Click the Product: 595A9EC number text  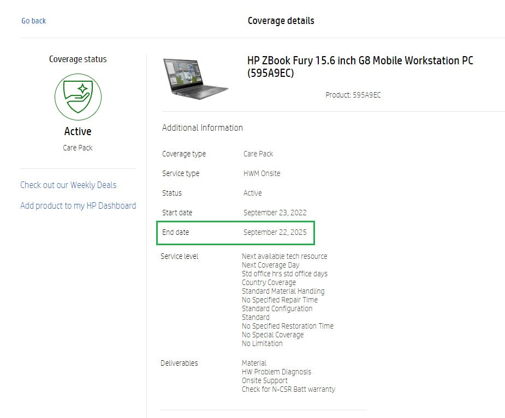pyautogui.click(x=353, y=95)
